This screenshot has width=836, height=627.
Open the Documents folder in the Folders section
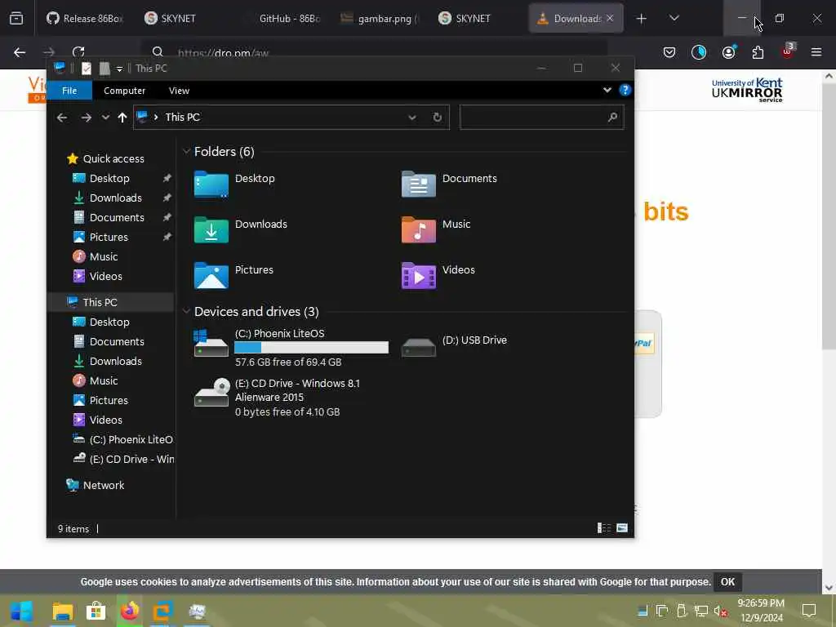[x=449, y=185]
